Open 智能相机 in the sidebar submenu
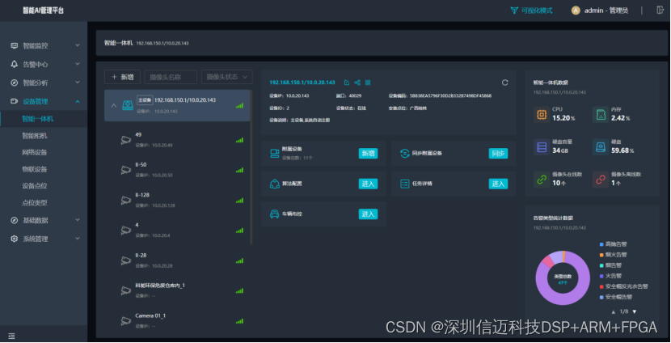 (x=35, y=136)
